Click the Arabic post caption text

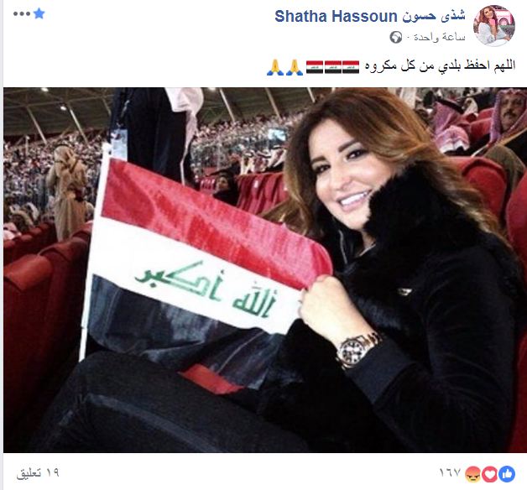pos(441,66)
